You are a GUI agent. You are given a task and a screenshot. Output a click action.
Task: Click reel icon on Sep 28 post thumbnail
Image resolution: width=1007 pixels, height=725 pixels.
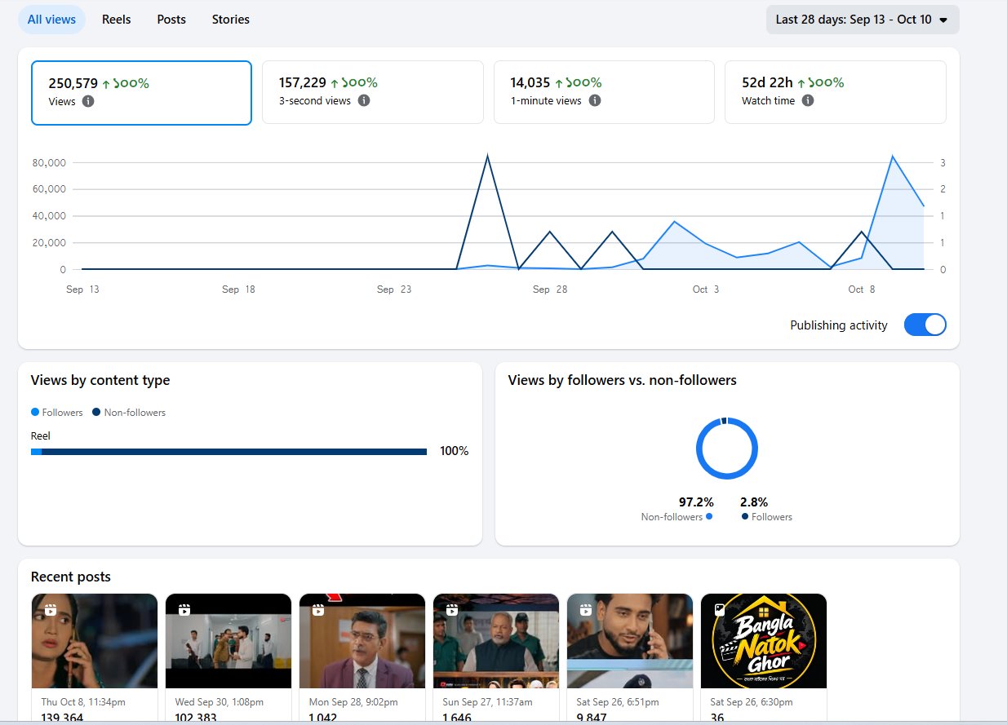(318, 609)
